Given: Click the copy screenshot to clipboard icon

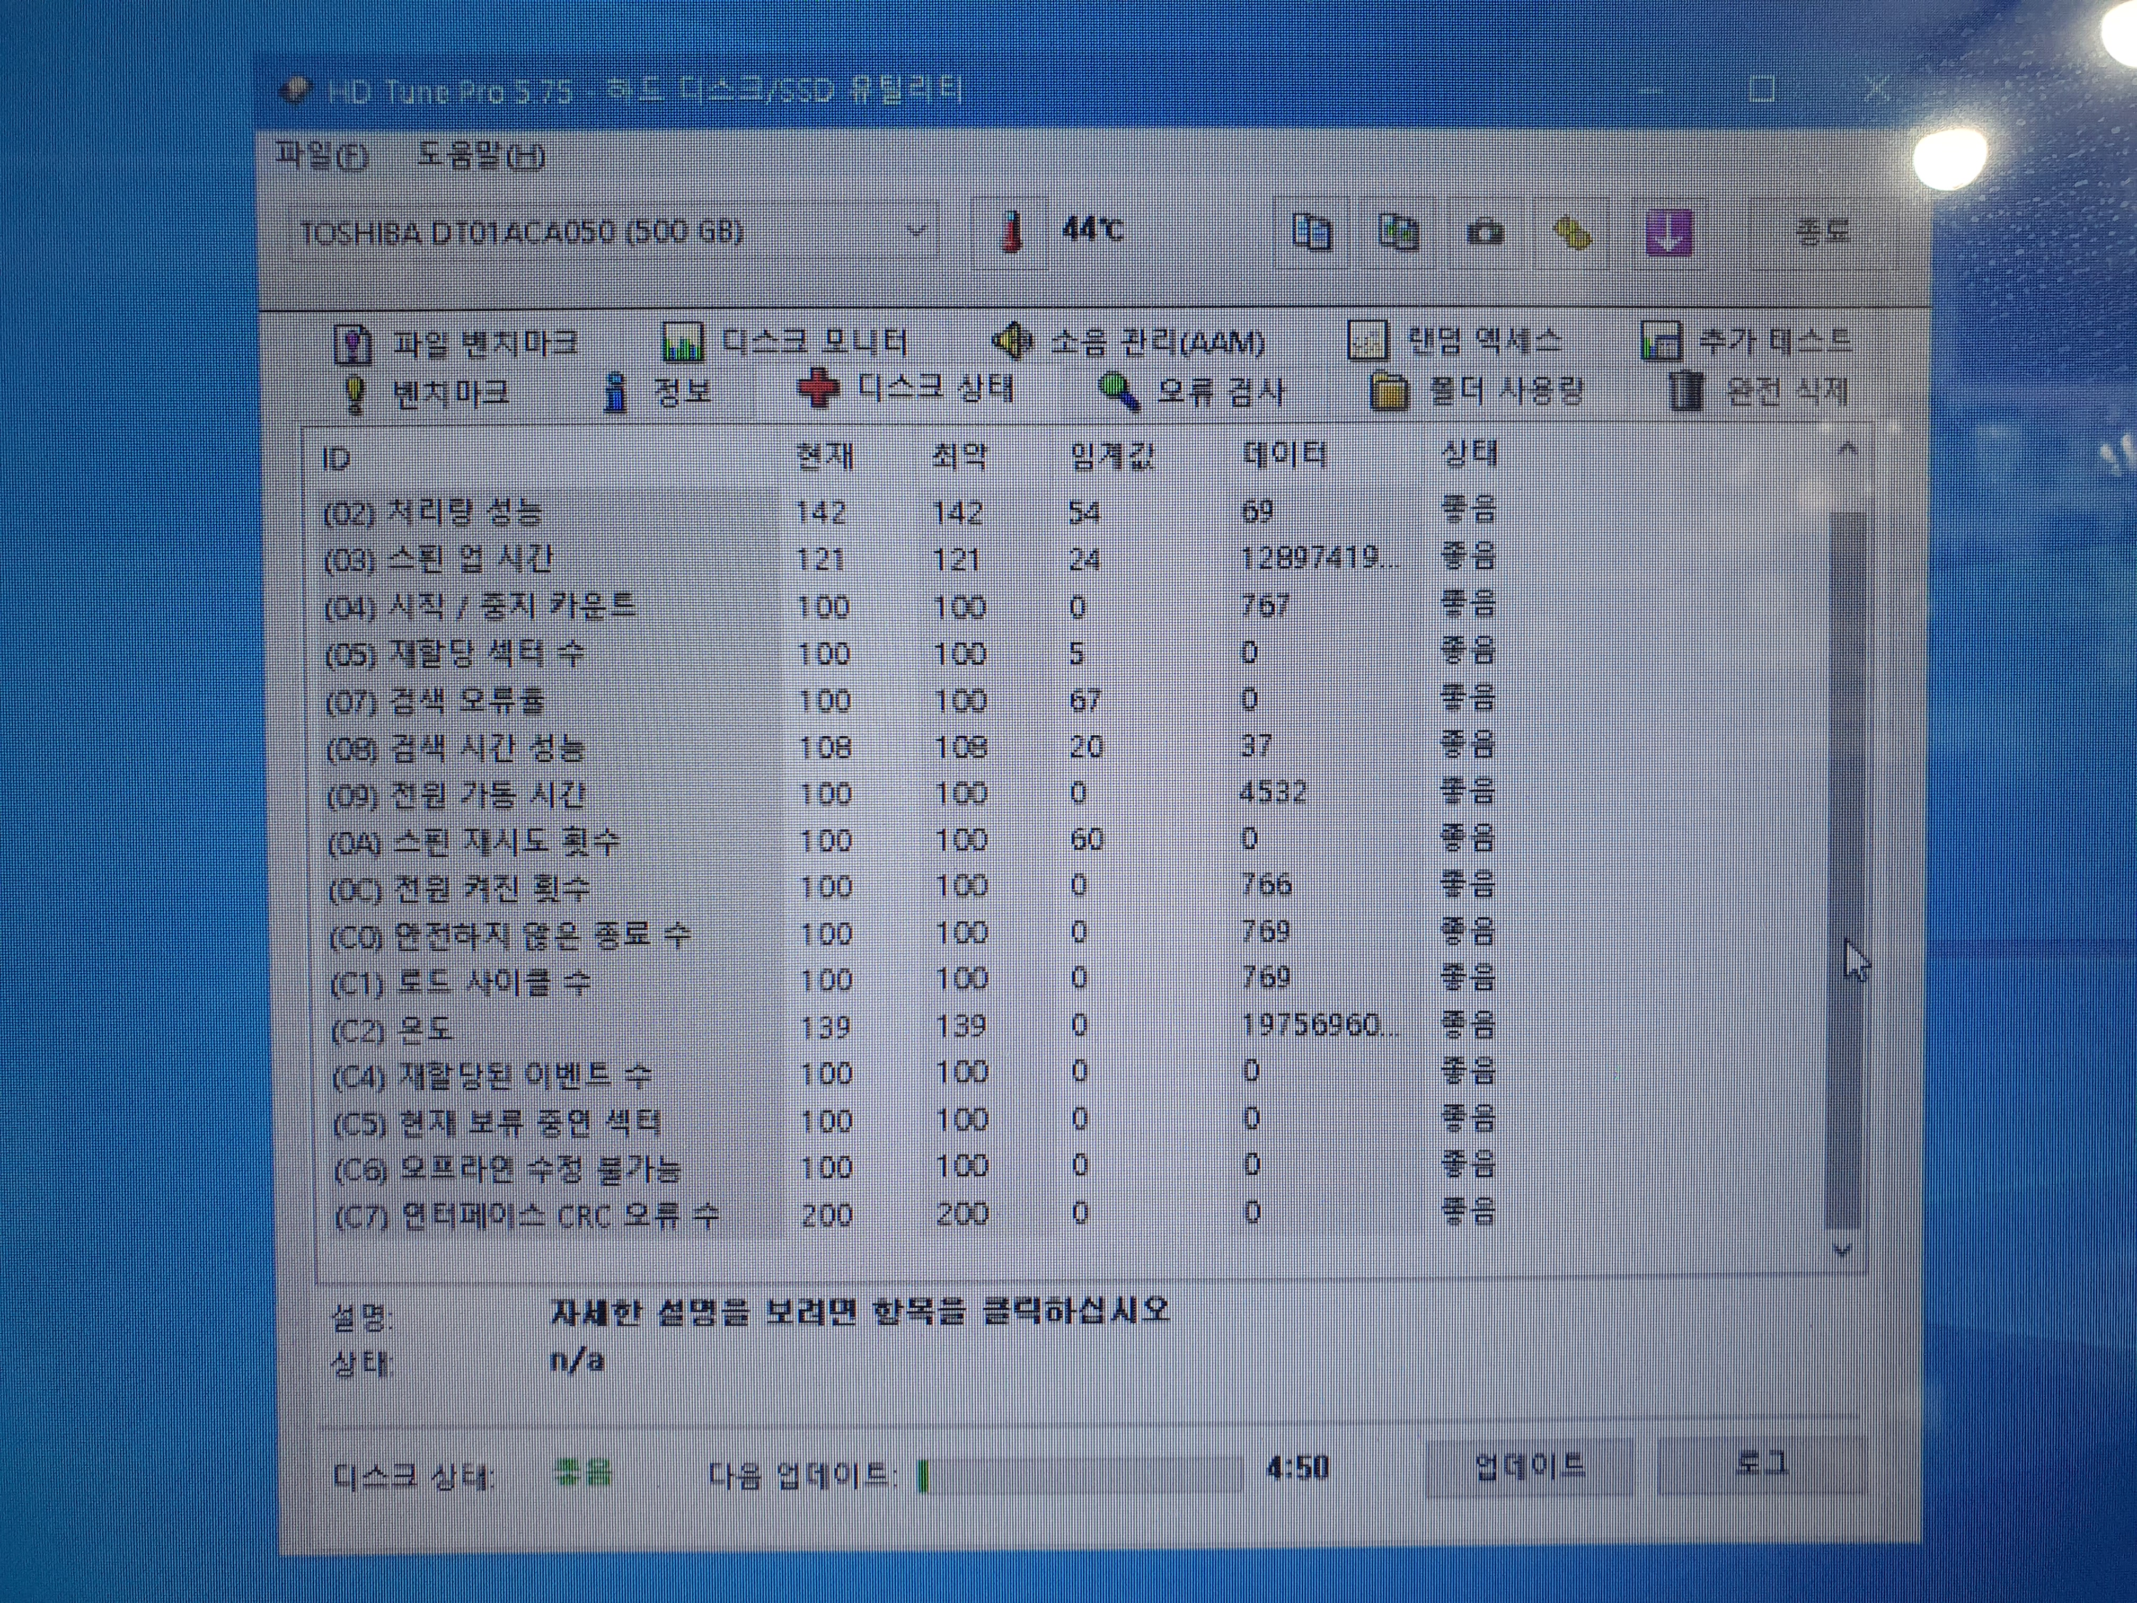Looking at the screenshot, I should (x=1398, y=232).
